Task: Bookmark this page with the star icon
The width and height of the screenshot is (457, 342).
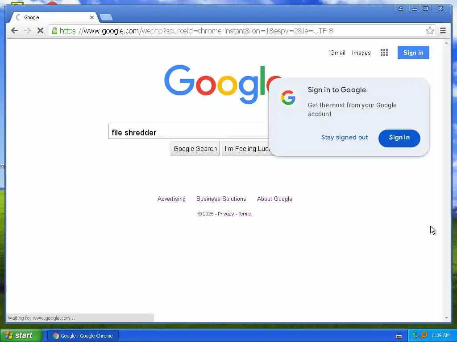Action: tap(430, 31)
